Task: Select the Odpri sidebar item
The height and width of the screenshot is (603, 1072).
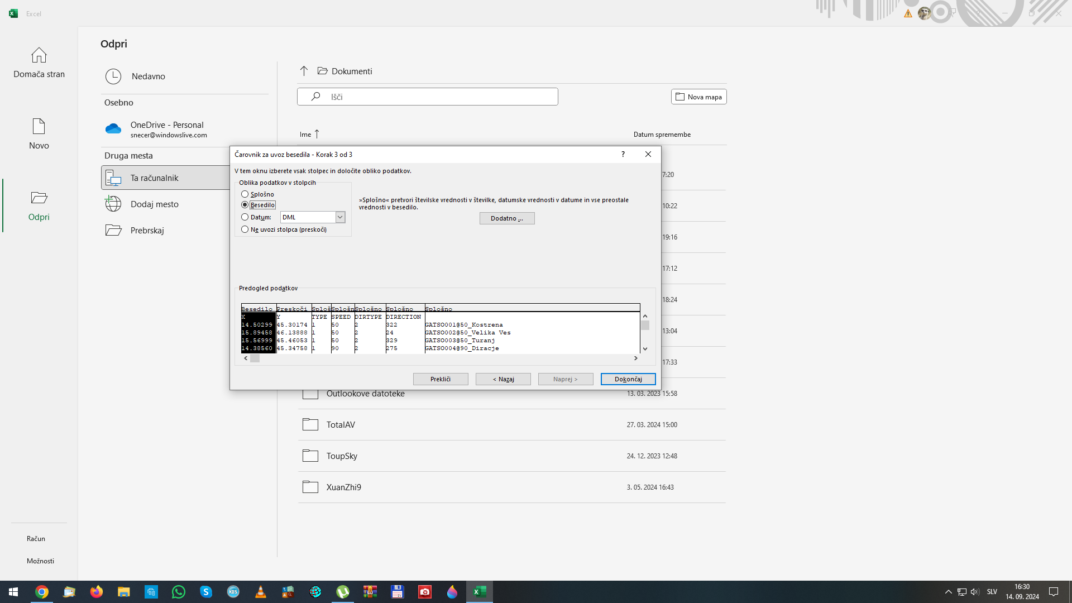Action: point(39,205)
